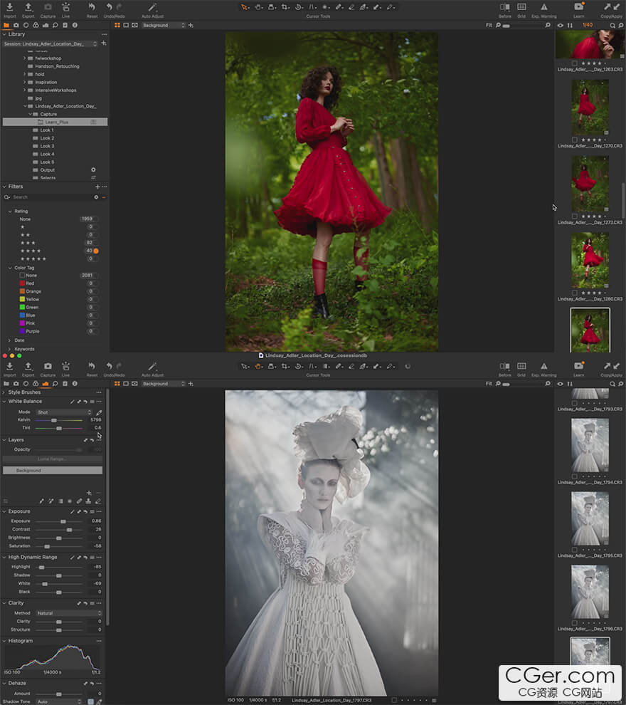Viewport: 626px width, 705px height.
Task: Open the bottom window Background layer dropdown
Action: click(164, 384)
